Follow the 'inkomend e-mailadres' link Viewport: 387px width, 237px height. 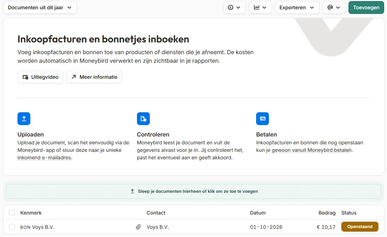44,158
